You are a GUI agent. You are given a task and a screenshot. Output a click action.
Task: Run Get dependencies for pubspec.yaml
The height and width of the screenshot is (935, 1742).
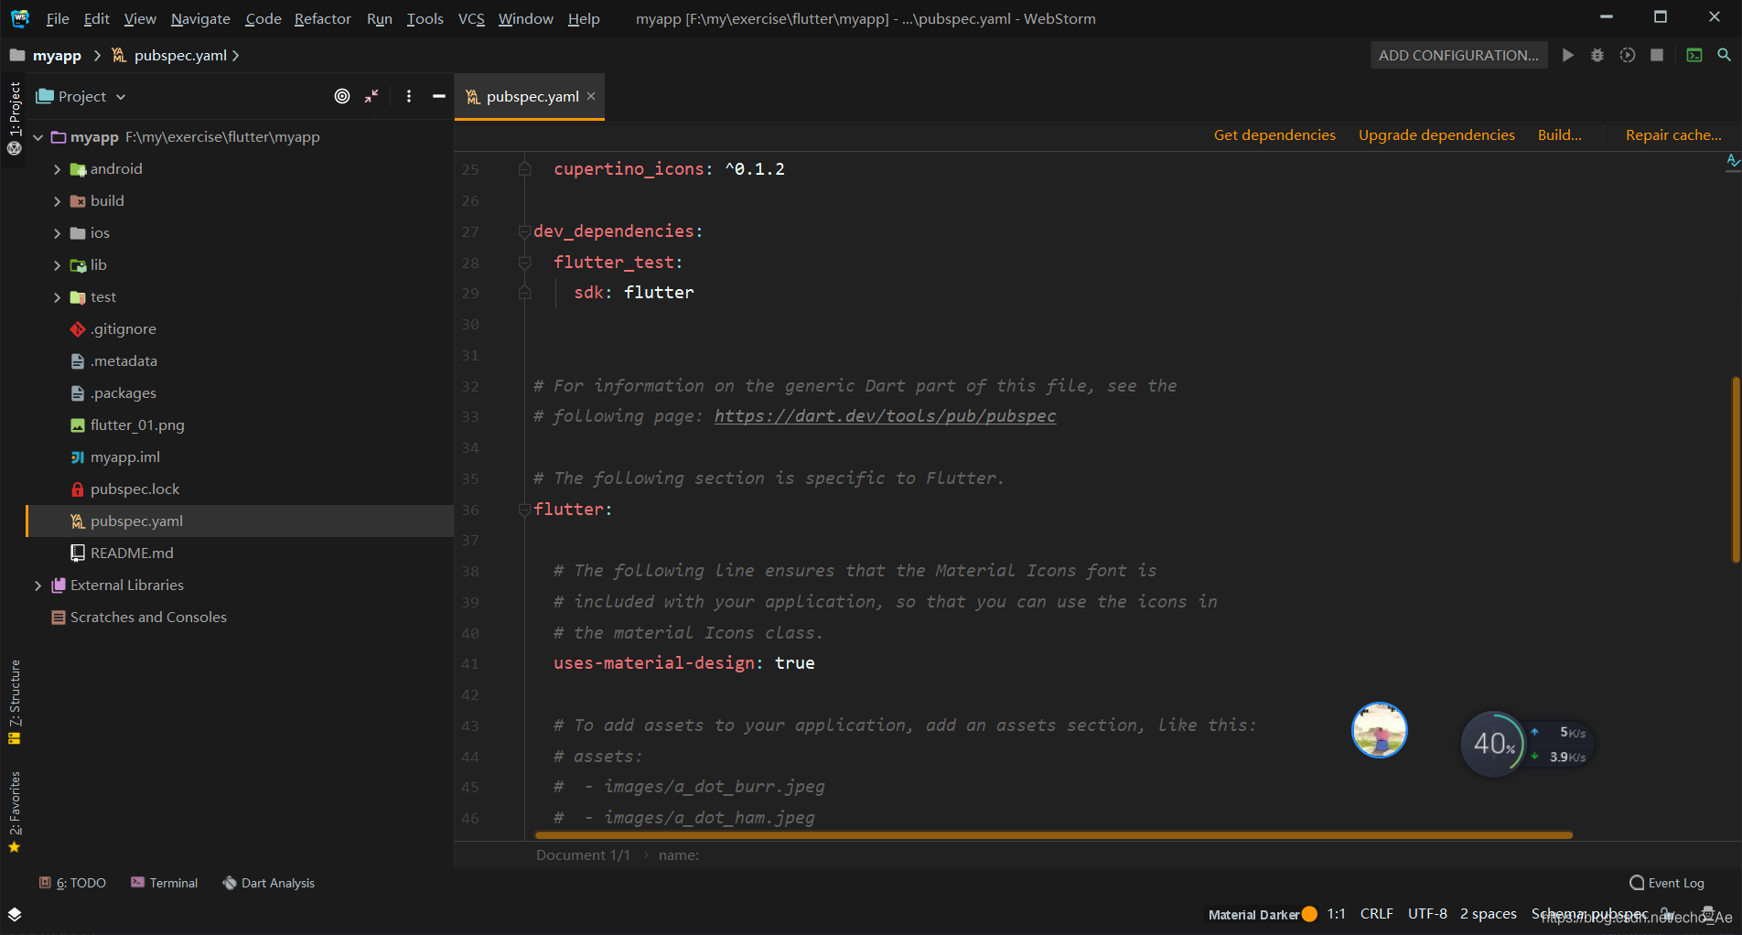pyautogui.click(x=1274, y=134)
